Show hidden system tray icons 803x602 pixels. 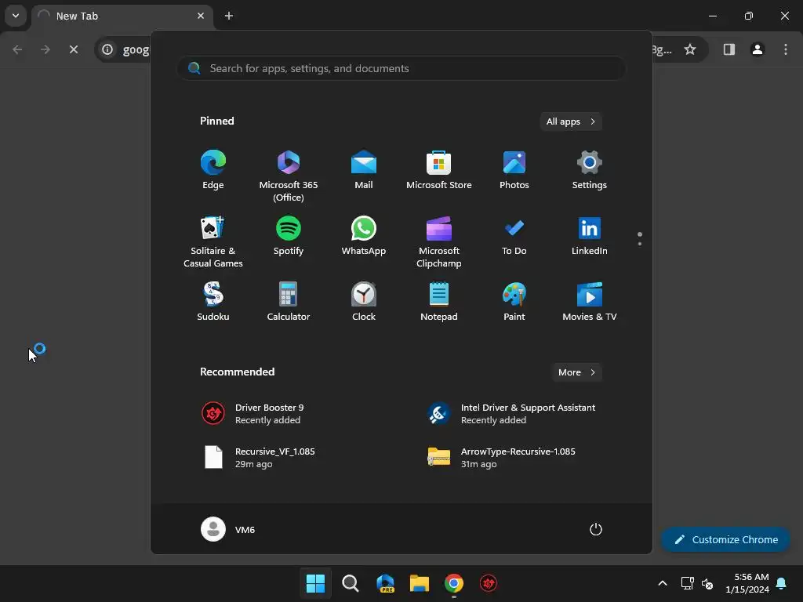point(662,583)
